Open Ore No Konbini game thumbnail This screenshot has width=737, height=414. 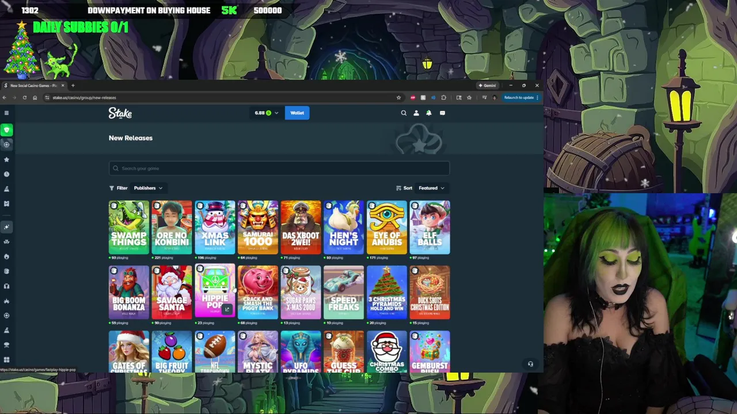click(172, 227)
